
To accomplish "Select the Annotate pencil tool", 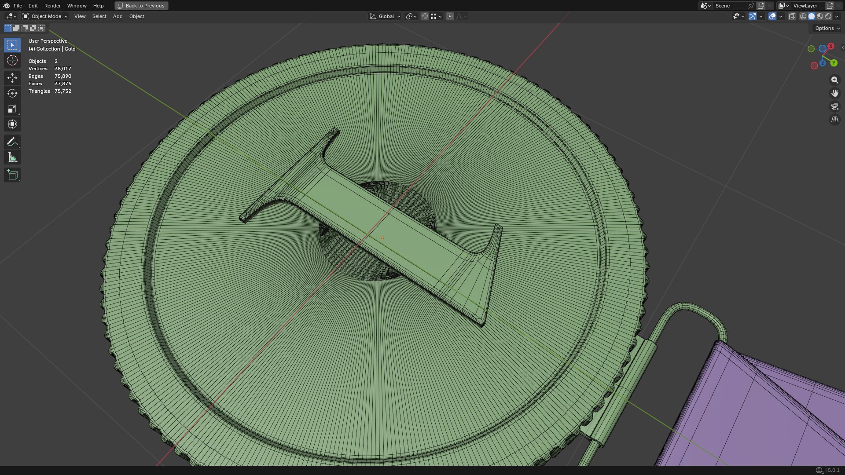I will click(12, 142).
